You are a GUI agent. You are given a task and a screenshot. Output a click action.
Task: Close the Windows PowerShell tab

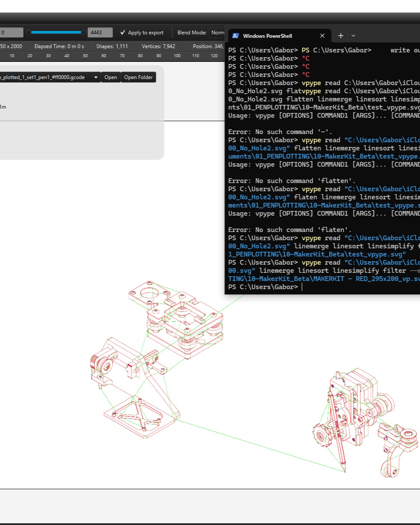[322, 36]
